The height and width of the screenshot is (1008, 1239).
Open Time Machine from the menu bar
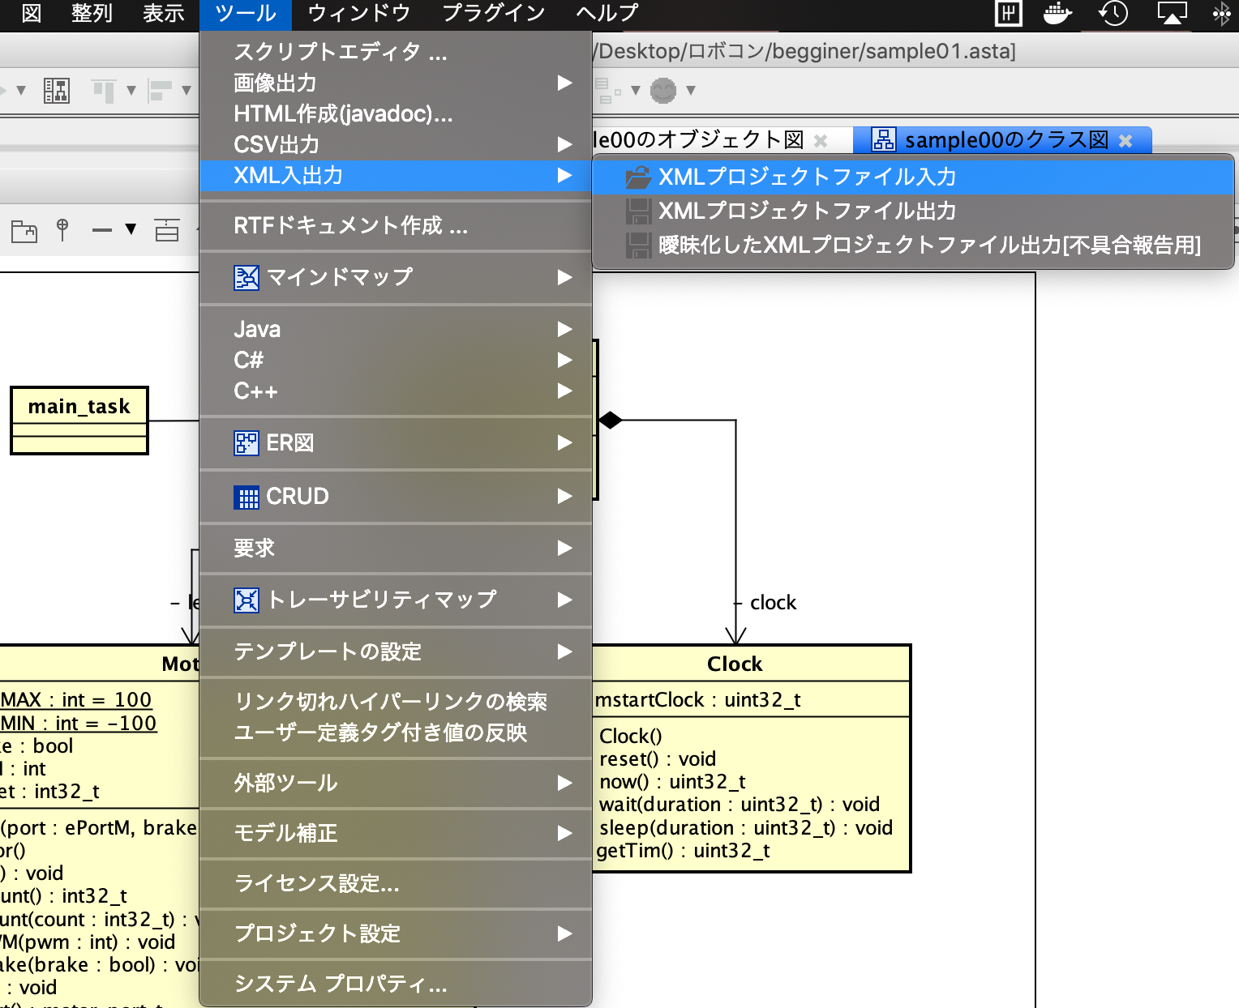coord(1113,14)
